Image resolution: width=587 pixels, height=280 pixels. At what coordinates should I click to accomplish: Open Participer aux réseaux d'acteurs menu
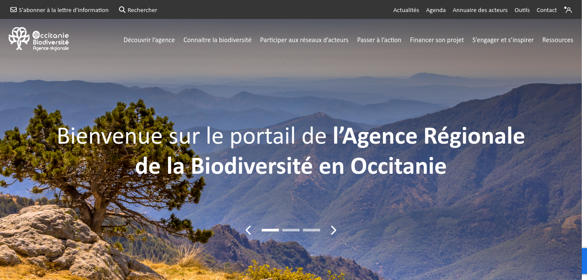click(x=304, y=40)
